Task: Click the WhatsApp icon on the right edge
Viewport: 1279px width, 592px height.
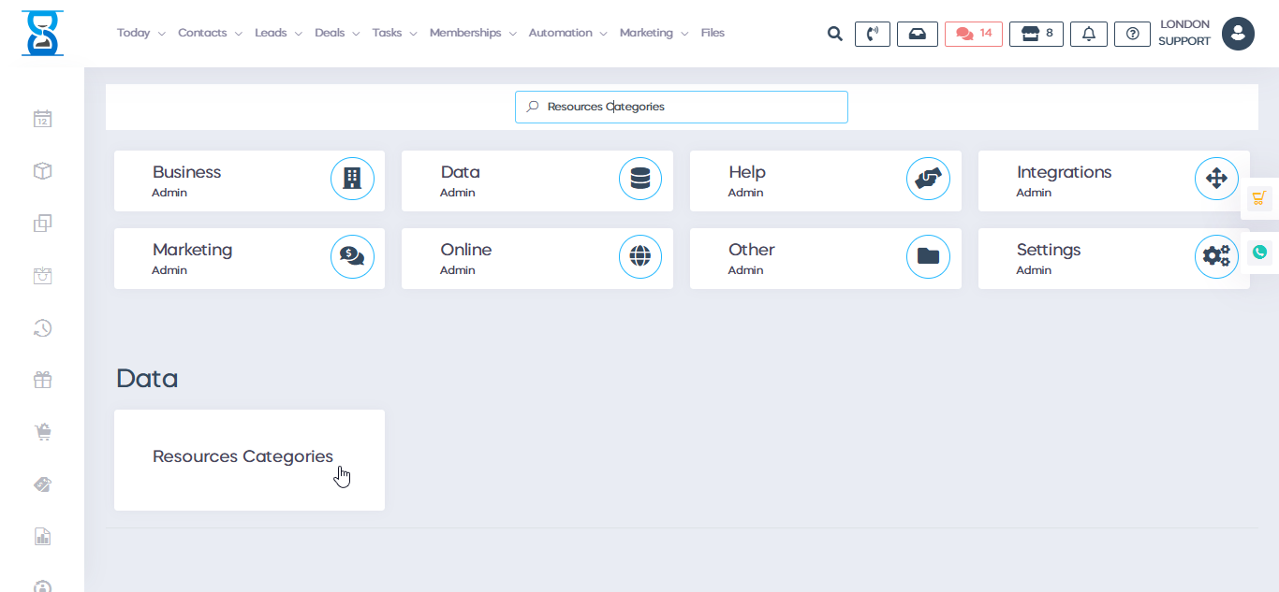Action: [1260, 253]
